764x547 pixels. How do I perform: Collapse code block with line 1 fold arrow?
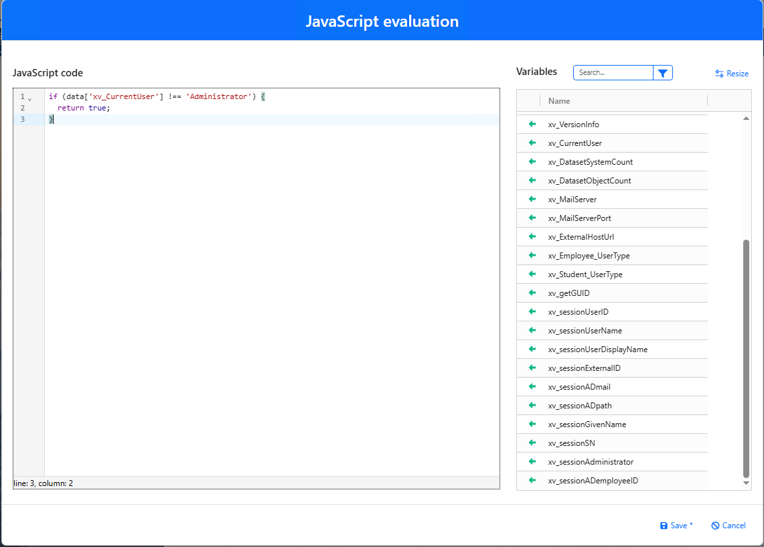click(29, 99)
